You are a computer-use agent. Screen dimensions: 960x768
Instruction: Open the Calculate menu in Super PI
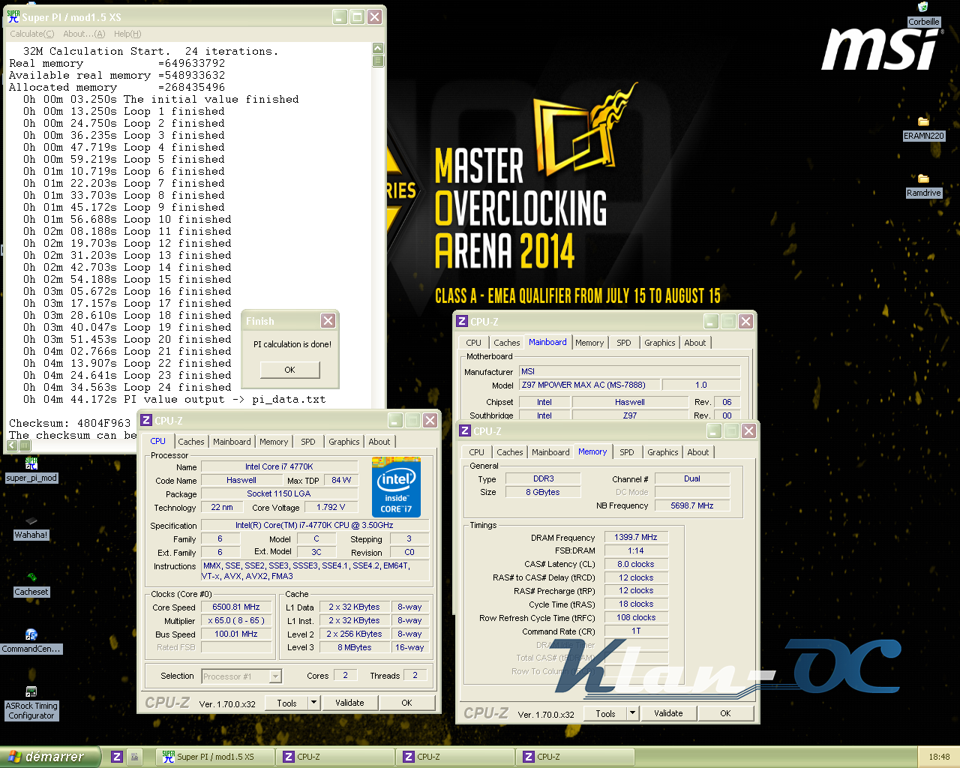pyautogui.click(x=31, y=34)
